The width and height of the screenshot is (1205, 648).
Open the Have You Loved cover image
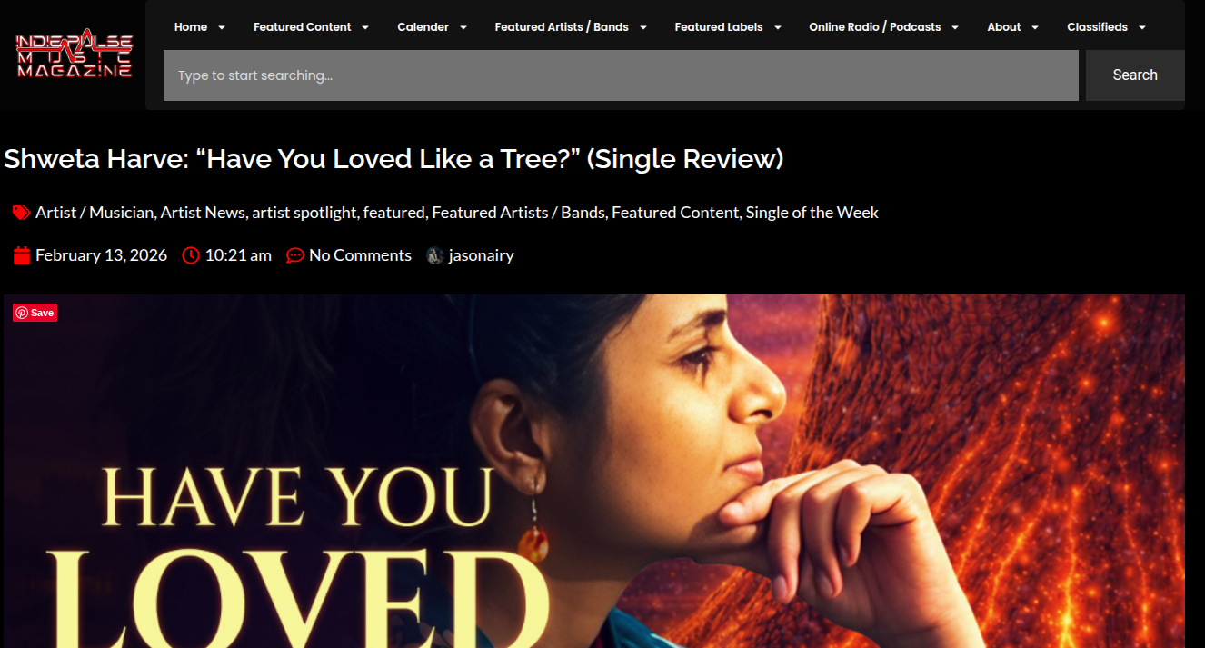594,471
